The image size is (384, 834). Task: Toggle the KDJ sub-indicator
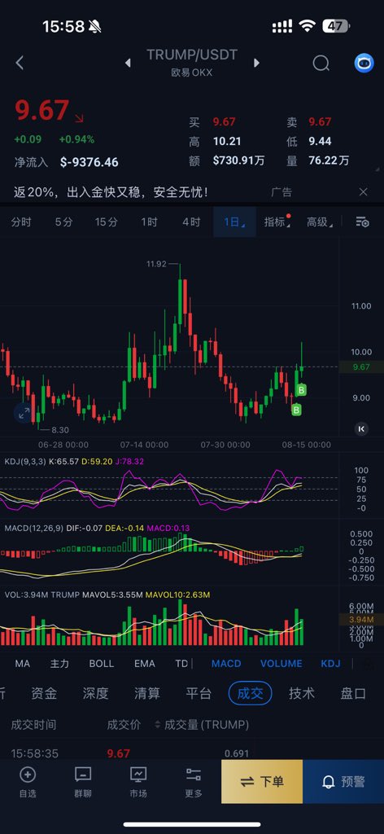pyautogui.click(x=330, y=663)
